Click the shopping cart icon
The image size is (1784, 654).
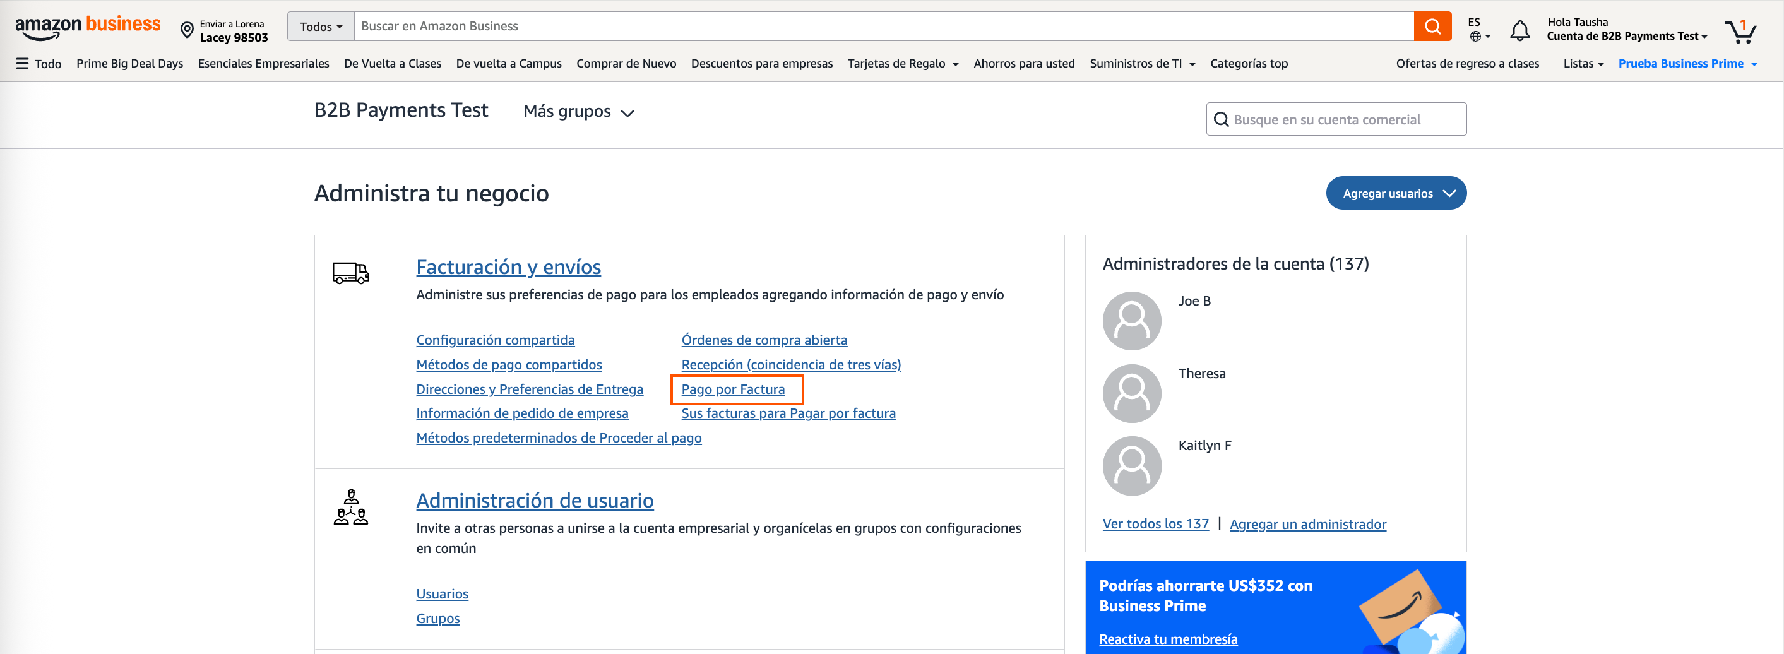pyautogui.click(x=1740, y=28)
